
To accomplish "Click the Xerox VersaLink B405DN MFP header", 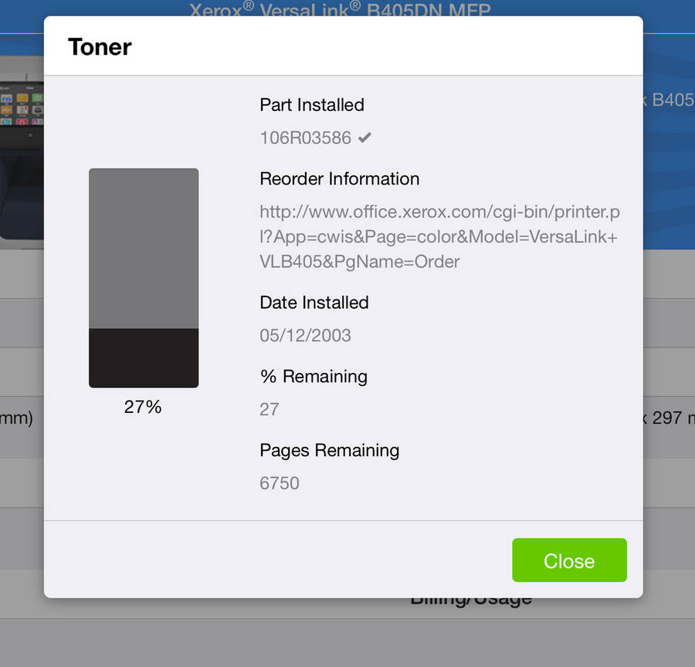I will click(340, 8).
